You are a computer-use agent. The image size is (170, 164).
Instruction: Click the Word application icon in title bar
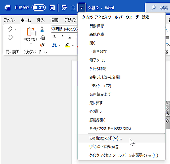(8, 8)
